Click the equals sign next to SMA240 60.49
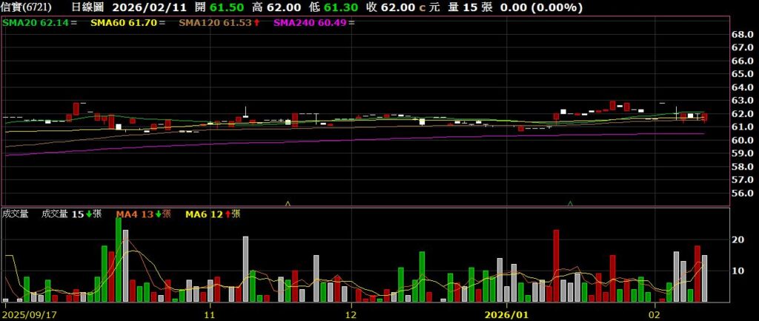The image size is (759, 321). tap(351, 23)
